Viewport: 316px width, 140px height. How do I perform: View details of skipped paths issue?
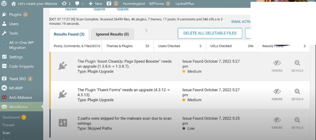click(x=297, y=123)
